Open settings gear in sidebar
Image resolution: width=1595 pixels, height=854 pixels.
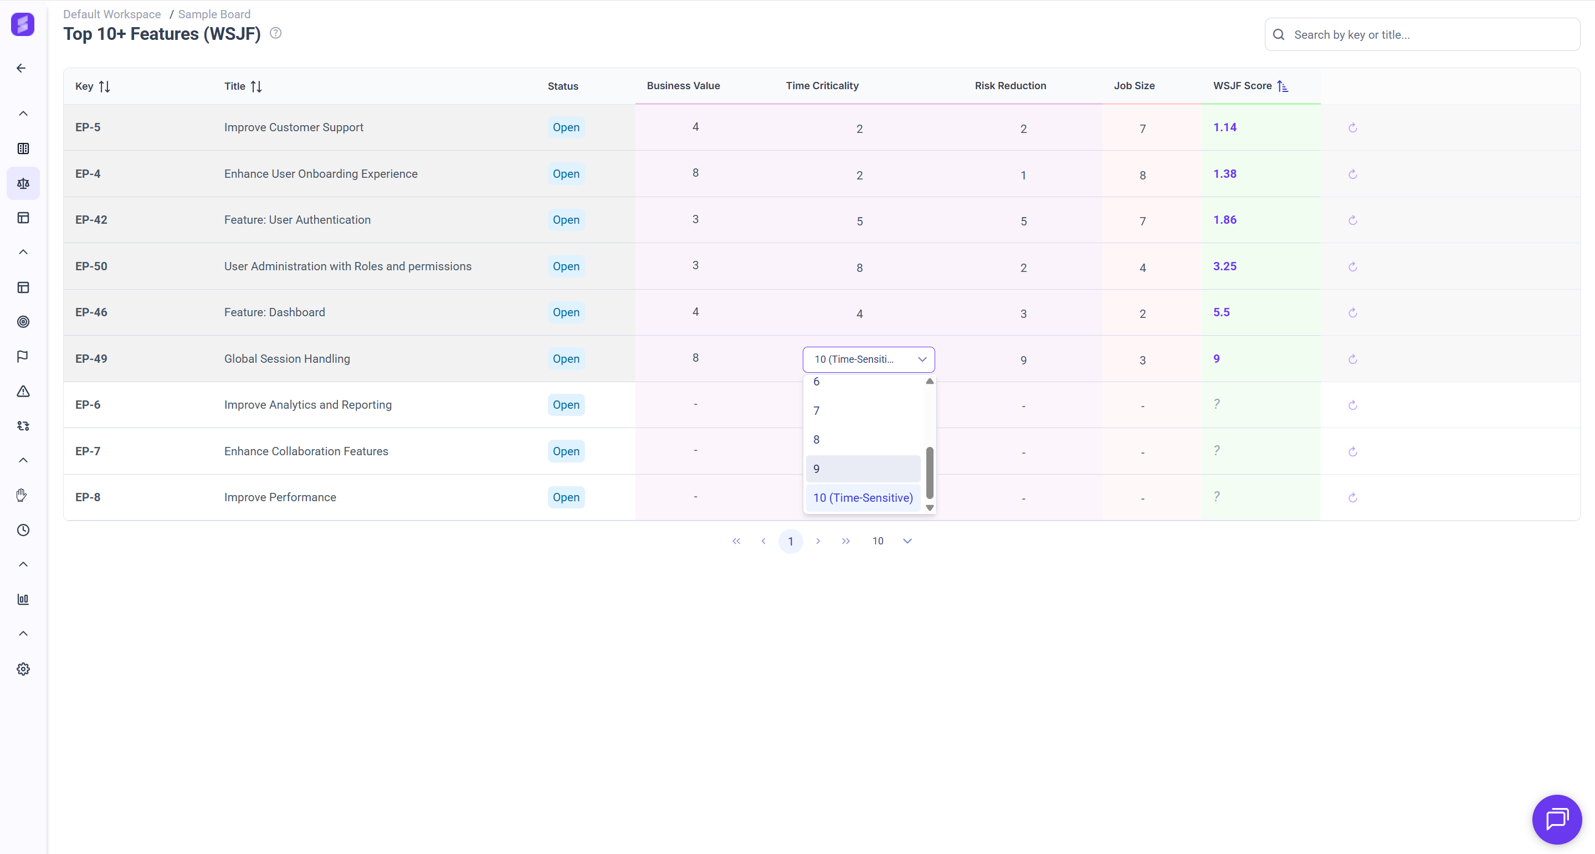point(23,669)
